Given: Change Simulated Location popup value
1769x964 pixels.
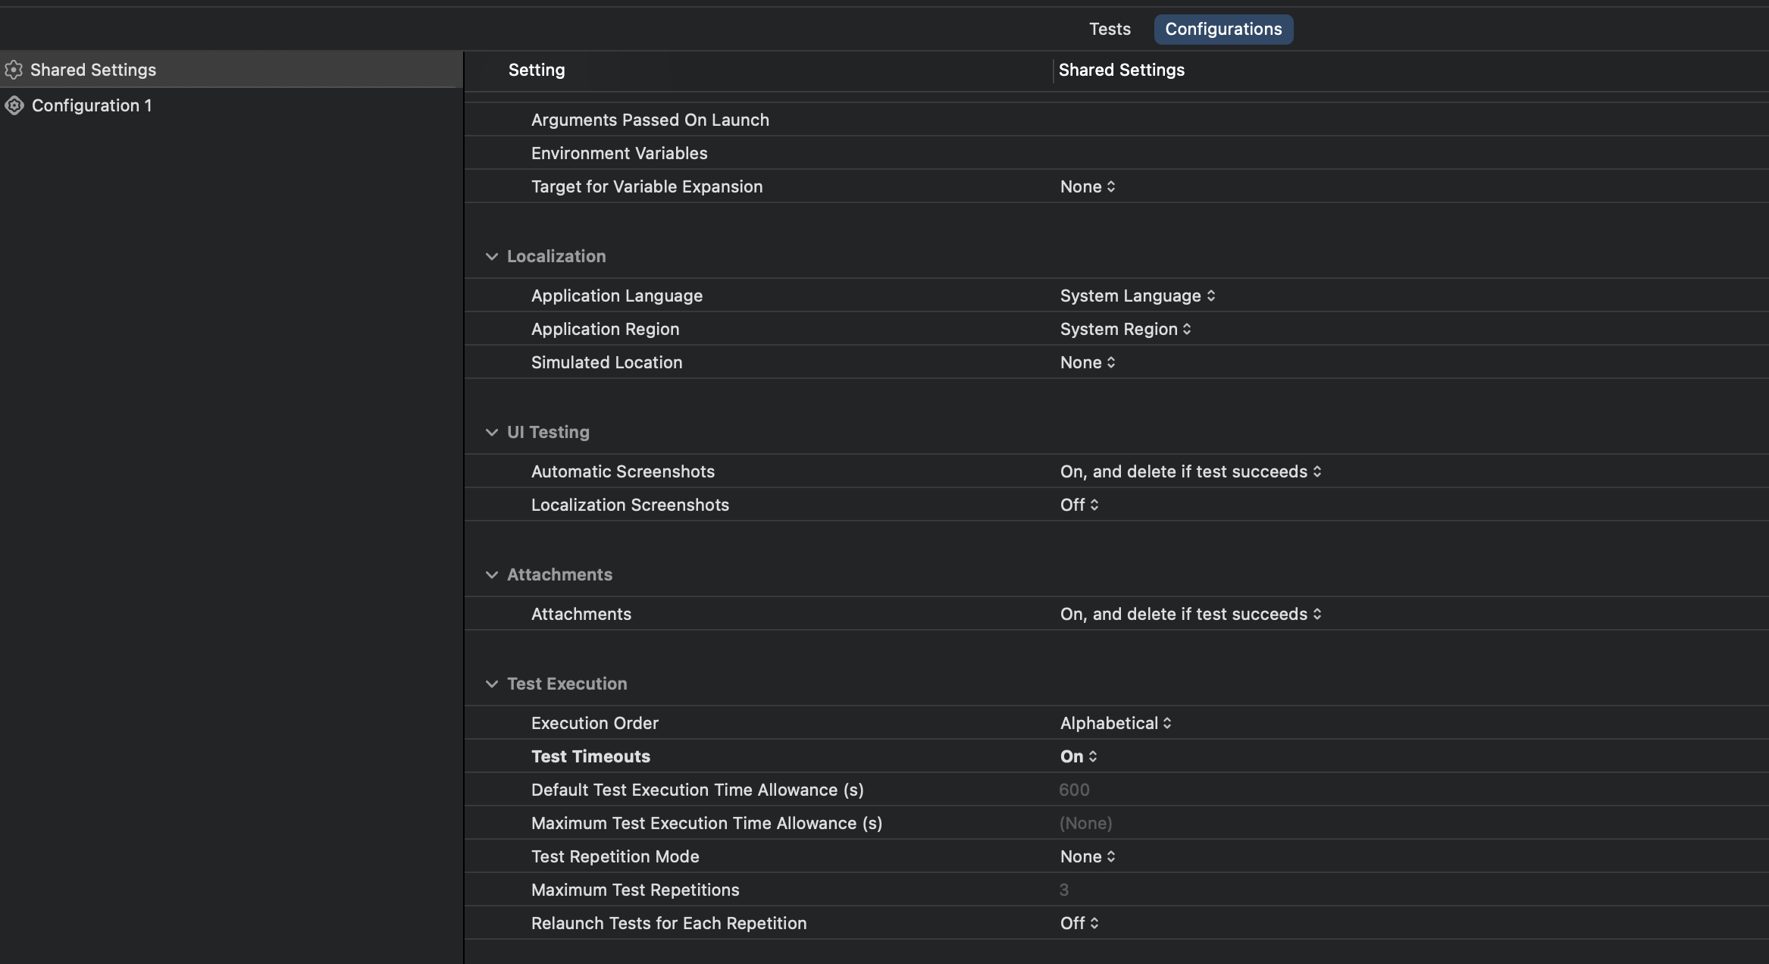Looking at the screenshot, I should click(1087, 362).
